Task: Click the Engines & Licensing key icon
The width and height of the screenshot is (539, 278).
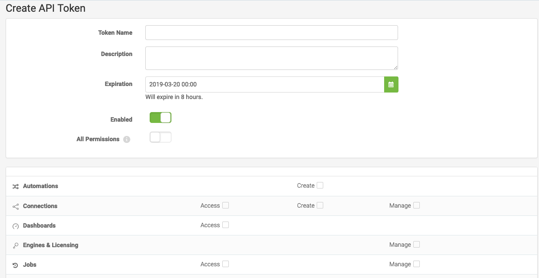Action: (x=16, y=245)
